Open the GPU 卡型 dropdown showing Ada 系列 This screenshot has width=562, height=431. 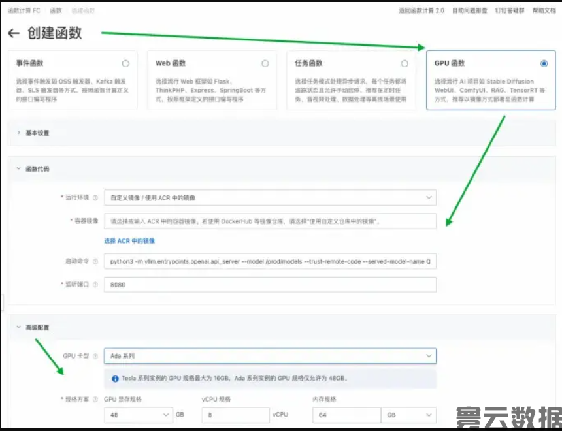(x=430, y=355)
